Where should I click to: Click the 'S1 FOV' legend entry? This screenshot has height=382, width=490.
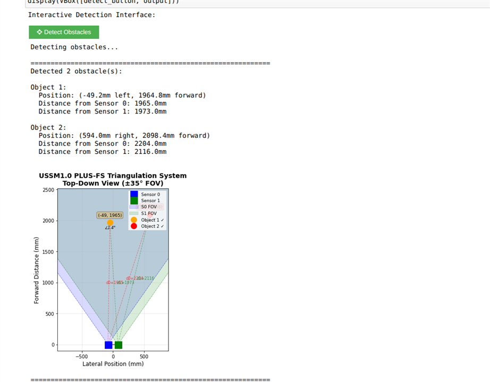143,213
